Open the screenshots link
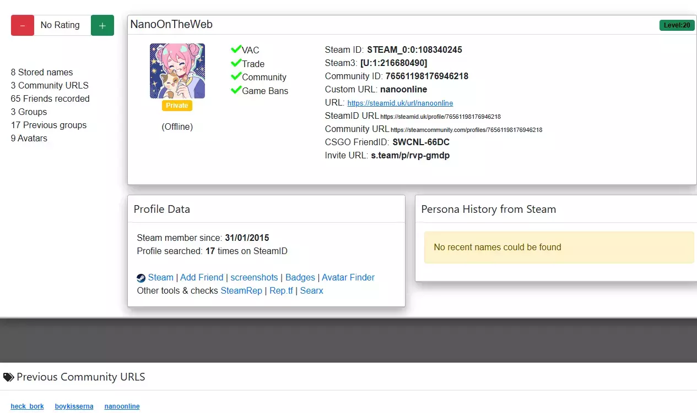Screen dimensions: 697x413 pyautogui.click(x=254, y=277)
